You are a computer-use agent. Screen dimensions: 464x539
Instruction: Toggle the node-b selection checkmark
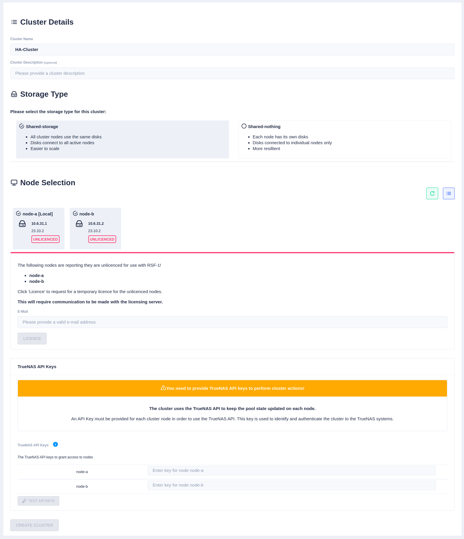[75, 214]
